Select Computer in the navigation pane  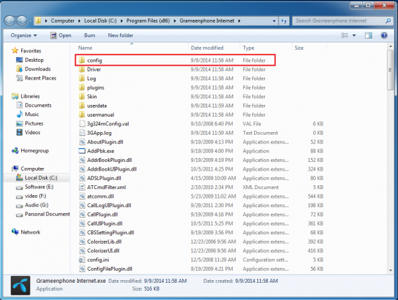(x=33, y=169)
